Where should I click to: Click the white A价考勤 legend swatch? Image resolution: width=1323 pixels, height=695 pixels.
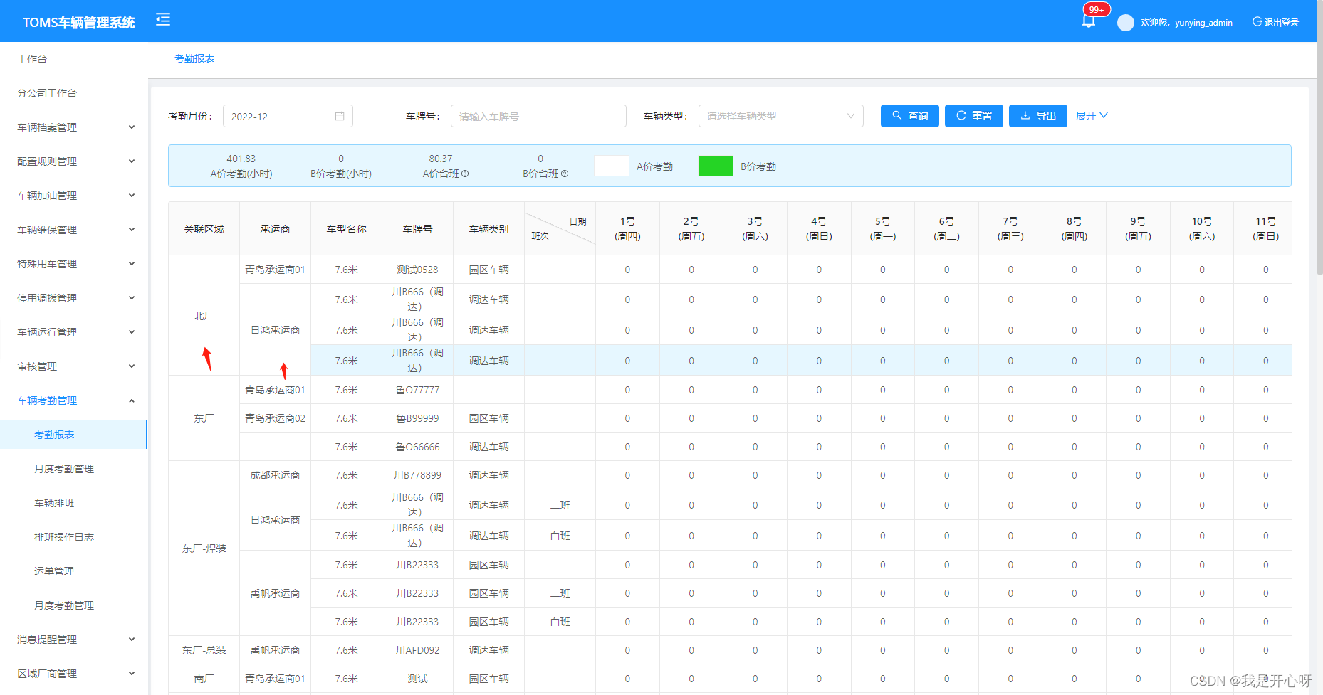point(612,166)
